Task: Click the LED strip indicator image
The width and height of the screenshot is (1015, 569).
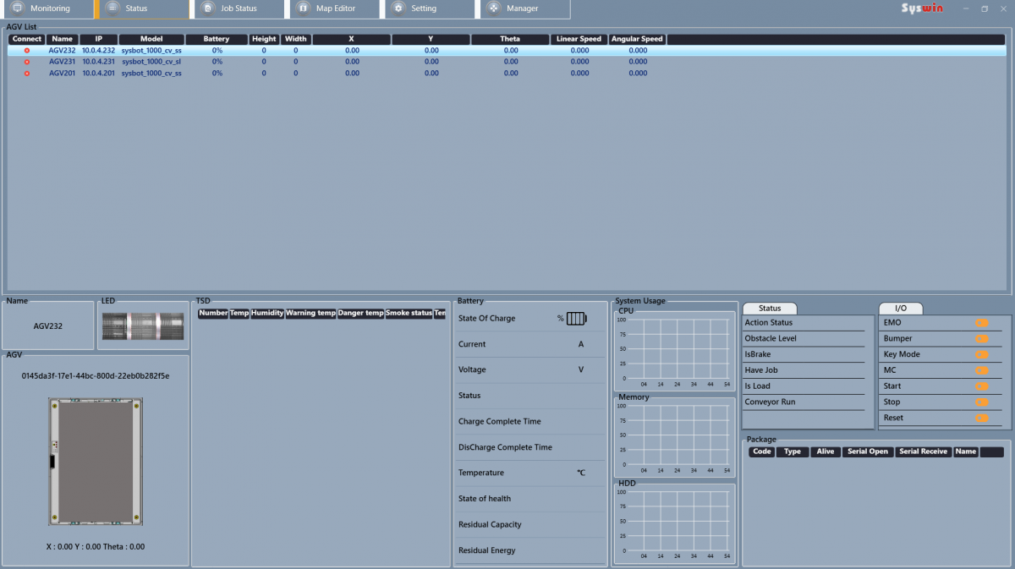Action: [143, 326]
